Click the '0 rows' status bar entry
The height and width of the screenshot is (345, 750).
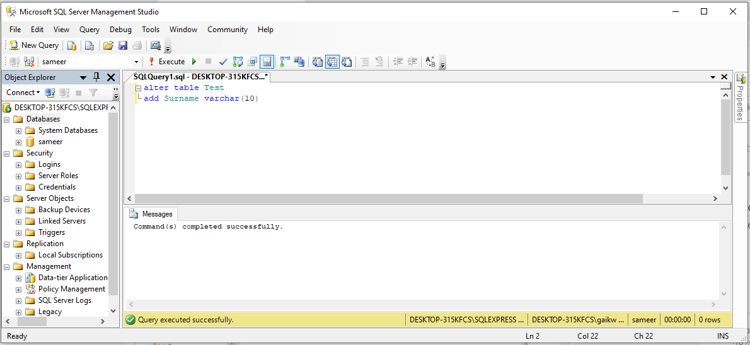click(709, 320)
